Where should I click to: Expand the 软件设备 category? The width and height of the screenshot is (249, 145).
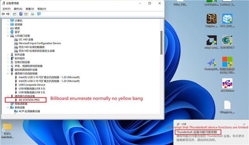(x=8, y=55)
